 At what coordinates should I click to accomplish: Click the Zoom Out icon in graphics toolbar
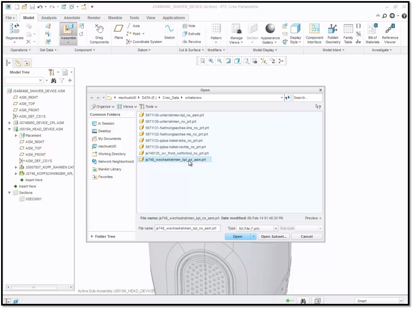tap(220, 61)
